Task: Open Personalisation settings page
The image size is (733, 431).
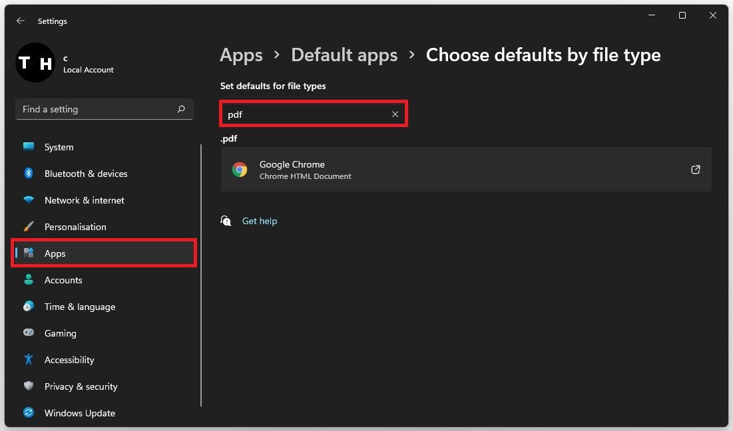Action: point(75,227)
